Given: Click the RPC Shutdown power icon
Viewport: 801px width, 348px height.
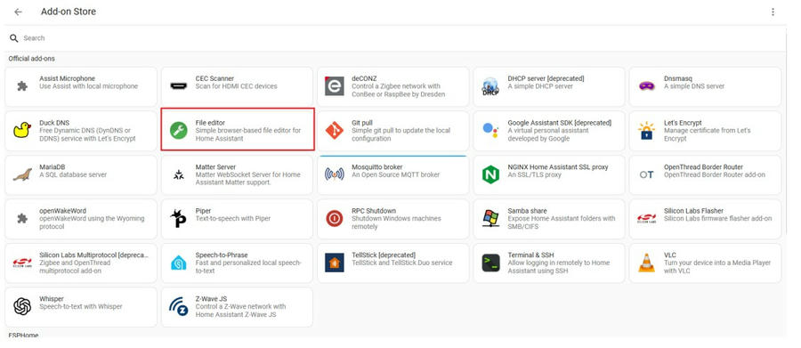Looking at the screenshot, I should [x=334, y=219].
